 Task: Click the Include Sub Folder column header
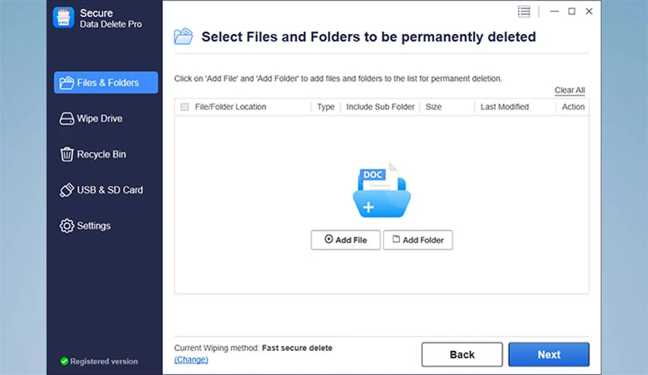[x=381, y=107]
